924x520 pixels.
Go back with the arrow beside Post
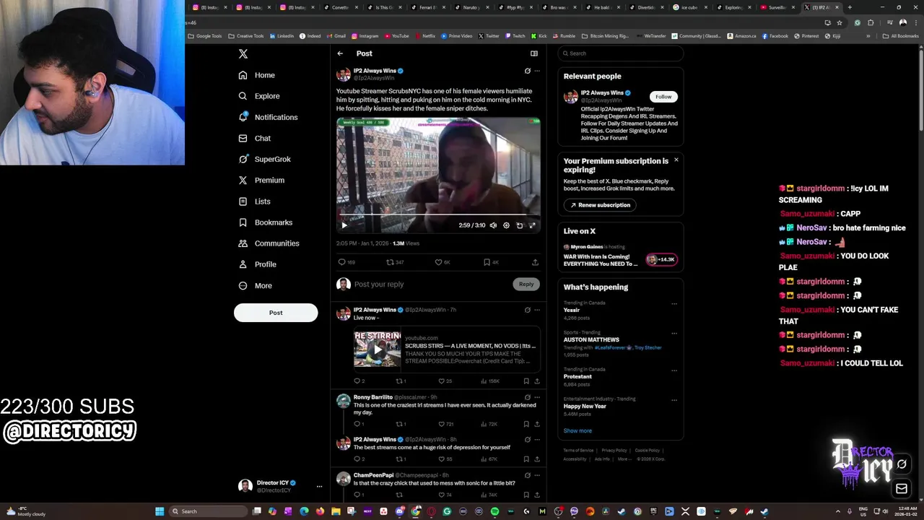[x=340, y=53]
